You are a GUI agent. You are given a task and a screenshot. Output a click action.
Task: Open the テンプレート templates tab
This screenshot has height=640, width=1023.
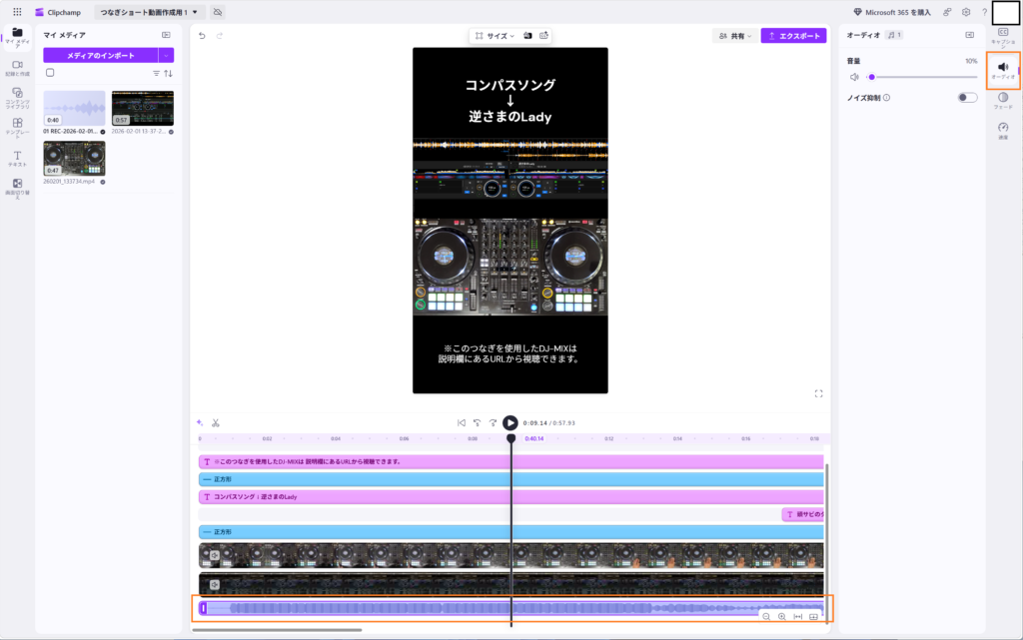point(17,128)
